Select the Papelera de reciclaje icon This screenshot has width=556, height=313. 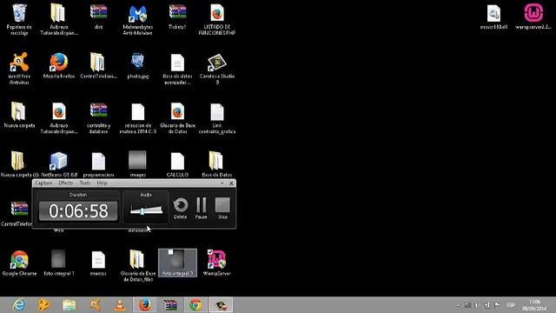(19, 19)
